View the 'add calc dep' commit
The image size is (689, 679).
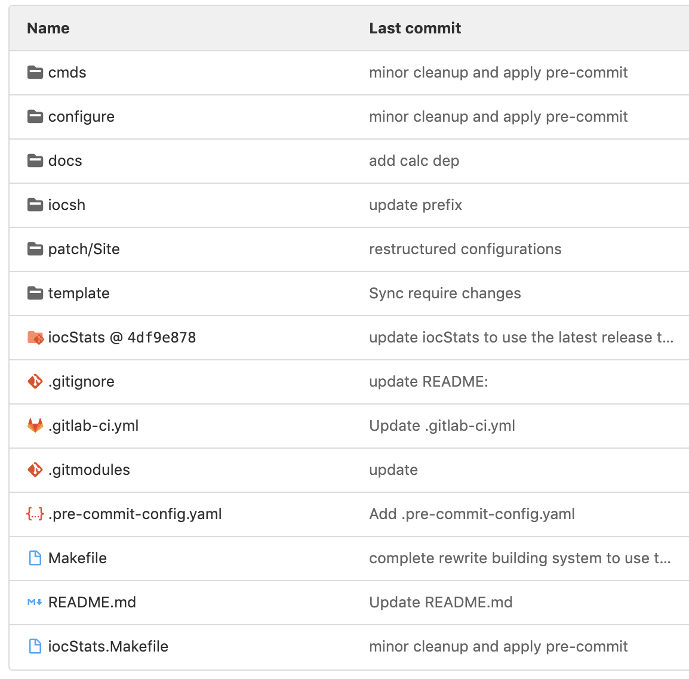pyautogui.click(x=414, y=161)
